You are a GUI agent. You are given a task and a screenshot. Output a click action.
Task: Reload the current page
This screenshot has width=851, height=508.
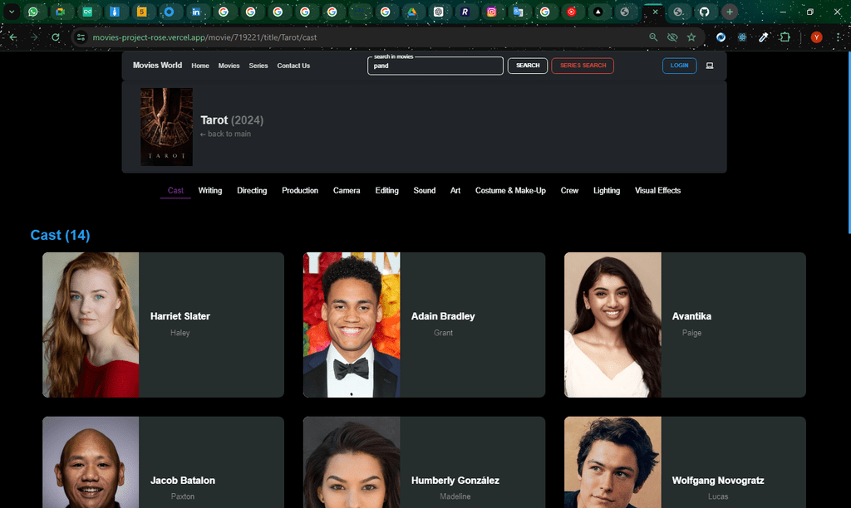56,37
